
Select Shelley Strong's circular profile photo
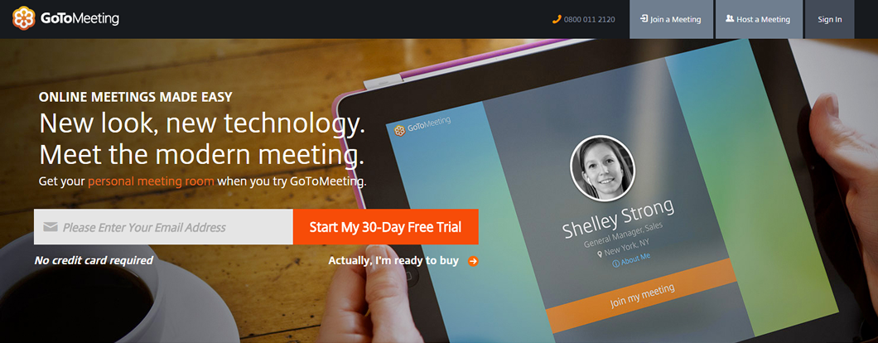point(602,168)
